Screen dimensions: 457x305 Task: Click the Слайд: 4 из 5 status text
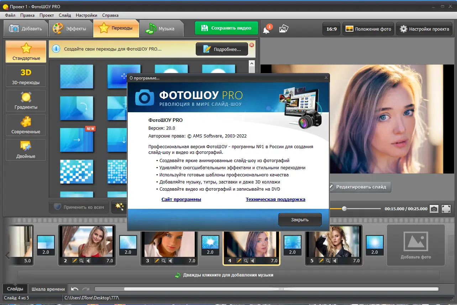click(16, 298)
